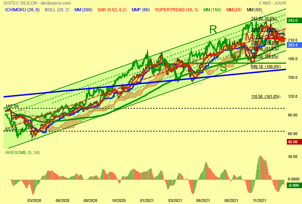Click the 90.00 price axis label
Image resolution: width=302 pixels, height=204 pixels.
(x=292, y=115)
